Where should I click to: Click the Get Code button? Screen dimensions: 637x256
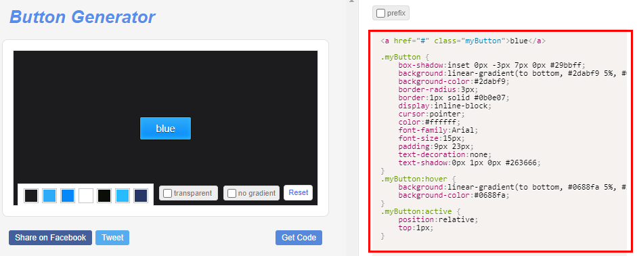point(299,238)
